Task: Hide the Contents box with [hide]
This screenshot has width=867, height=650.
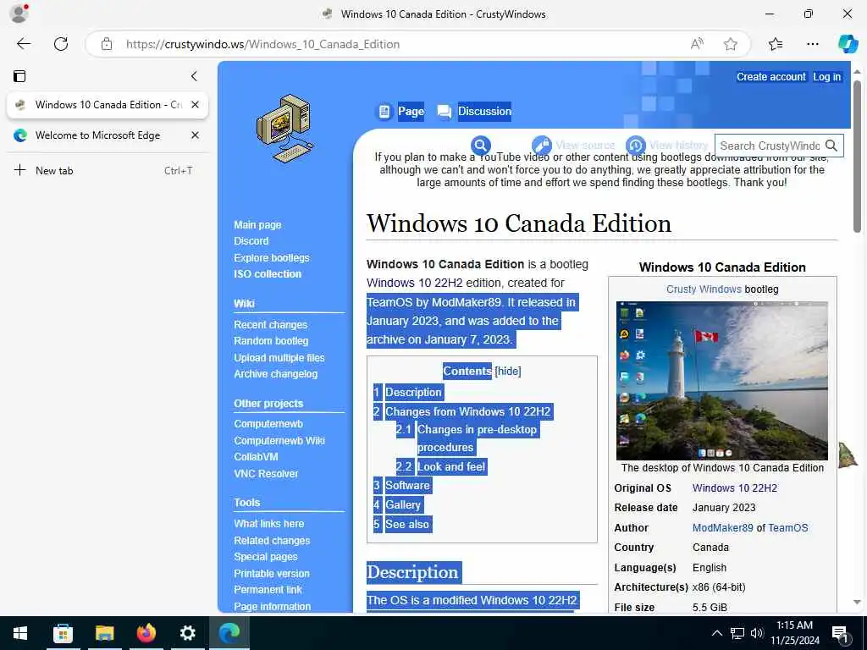Action: tap(508, 371)
